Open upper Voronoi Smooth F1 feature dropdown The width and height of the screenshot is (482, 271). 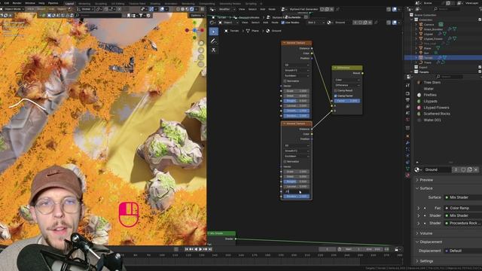[296, 70]
